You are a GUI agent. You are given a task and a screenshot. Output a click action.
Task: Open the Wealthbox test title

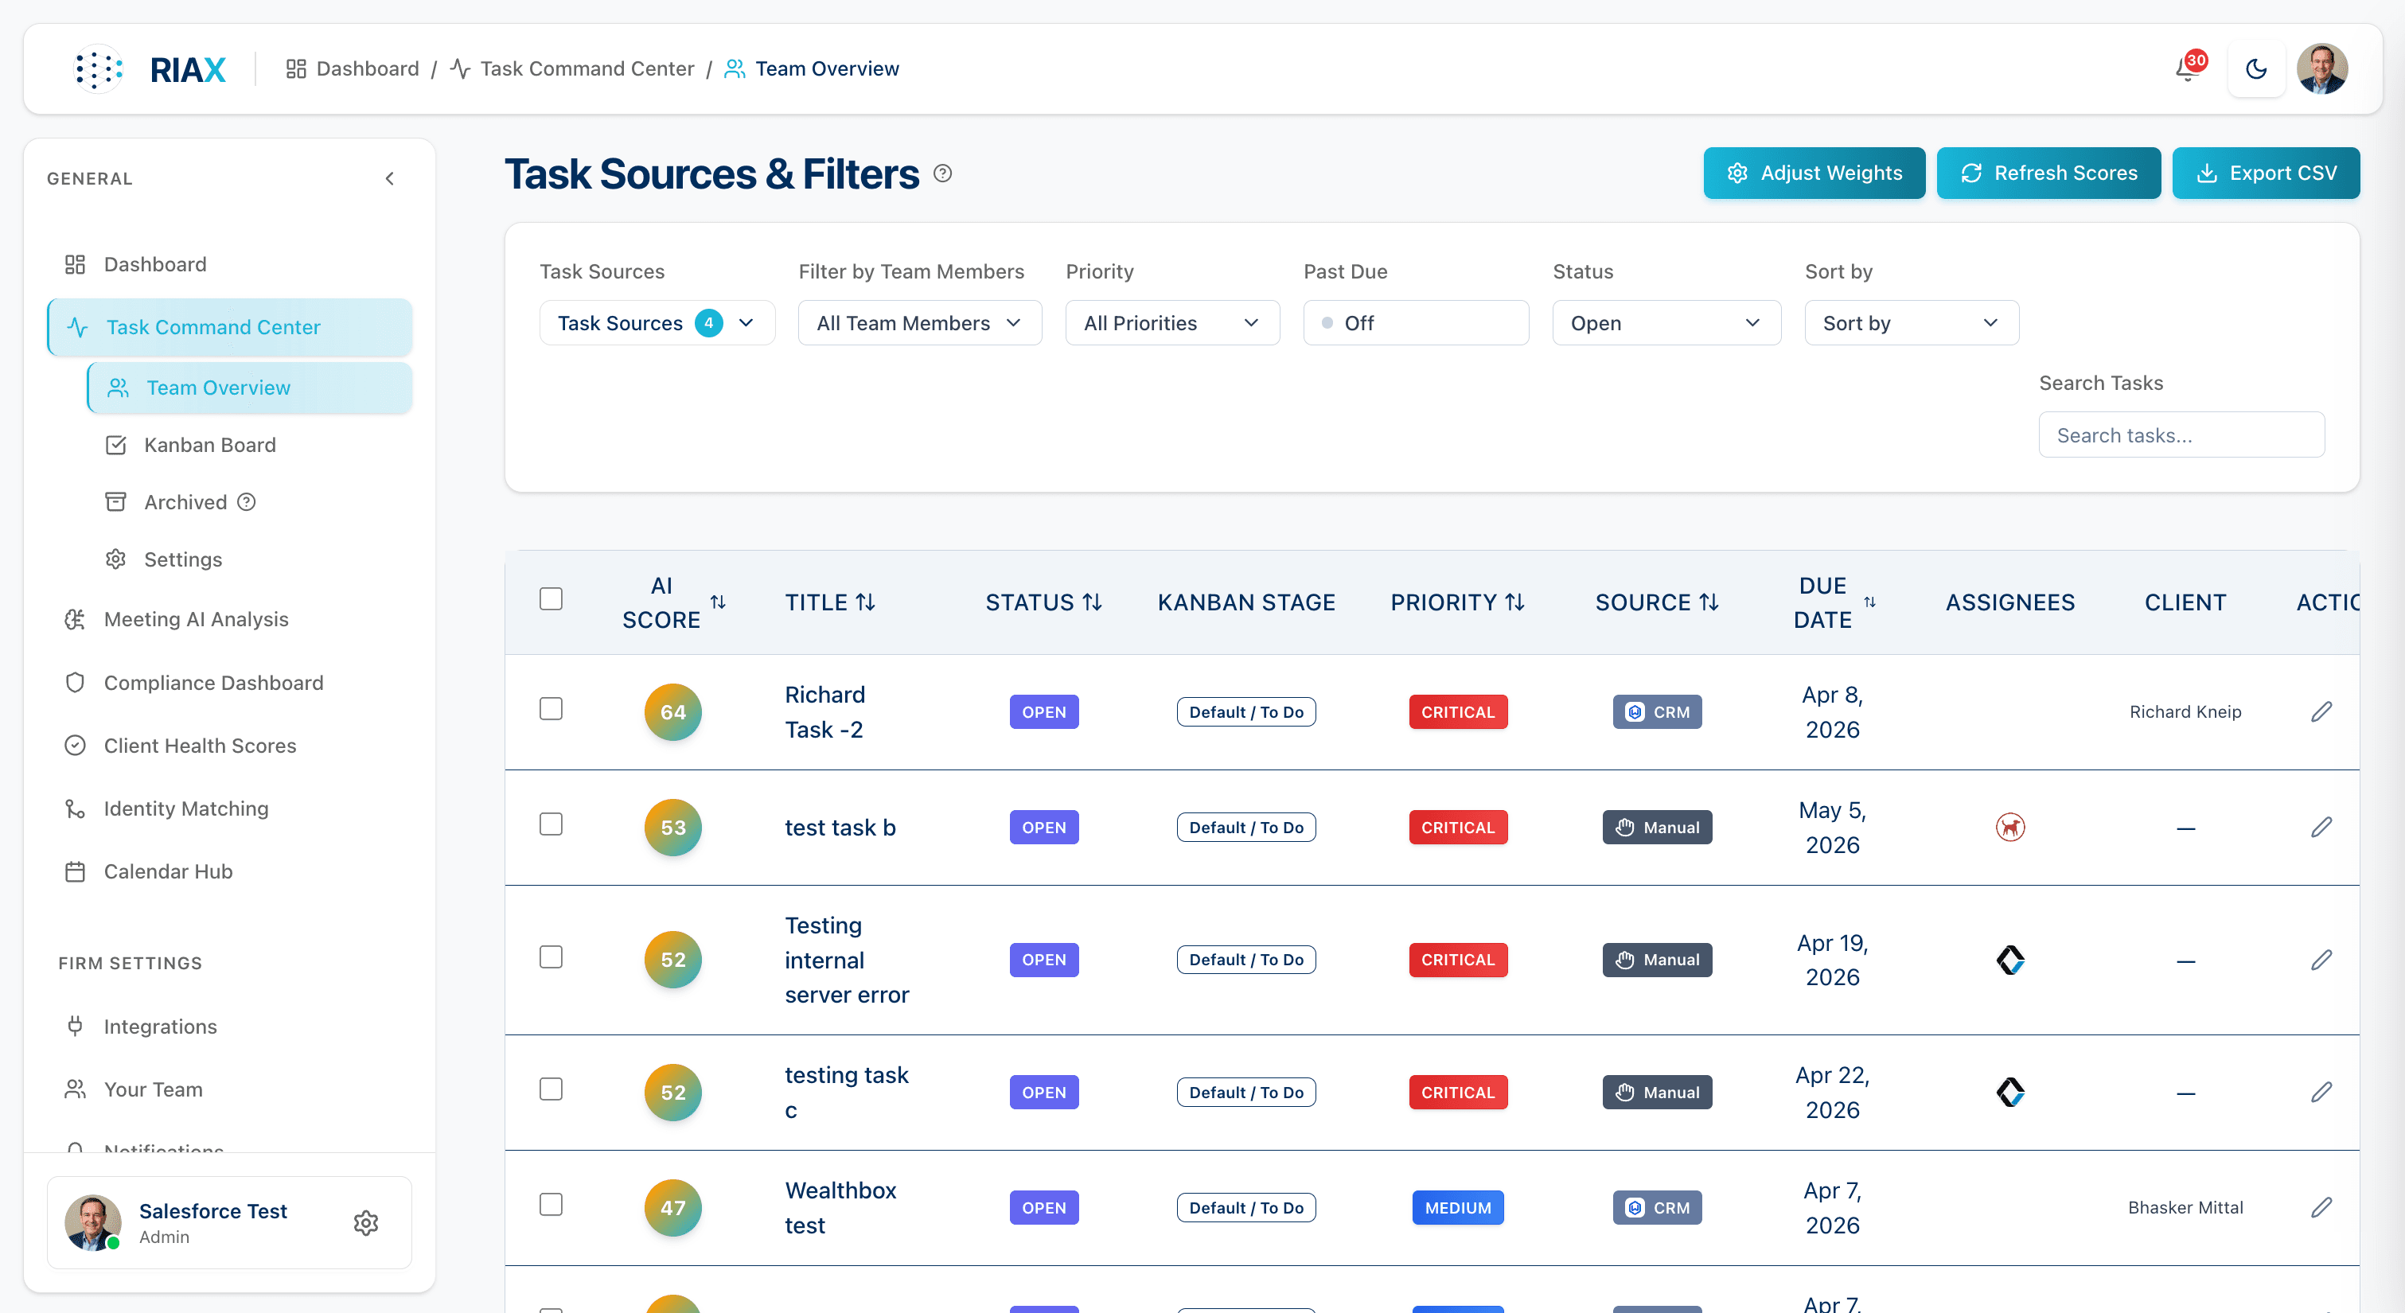pyautogui.click(x=840, y=1207)
